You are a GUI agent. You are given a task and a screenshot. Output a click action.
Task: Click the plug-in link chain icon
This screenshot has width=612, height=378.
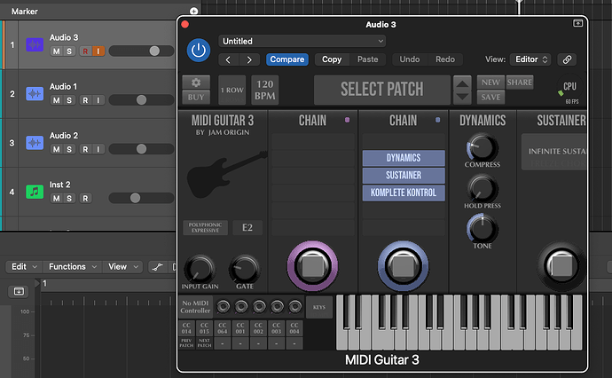point(567,59)
